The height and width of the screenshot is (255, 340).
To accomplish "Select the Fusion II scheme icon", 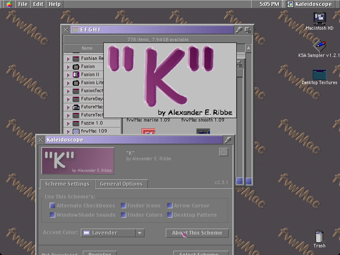I will pos(76,75).
